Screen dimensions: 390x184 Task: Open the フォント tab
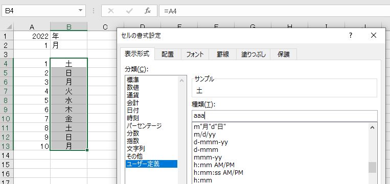pos(195,55)
